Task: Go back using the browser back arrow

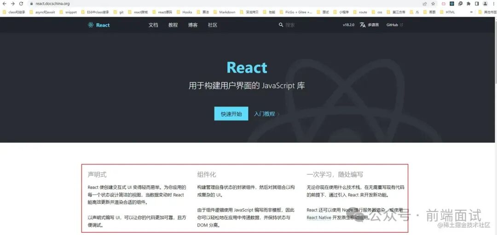Action: [x=5, y=4]
